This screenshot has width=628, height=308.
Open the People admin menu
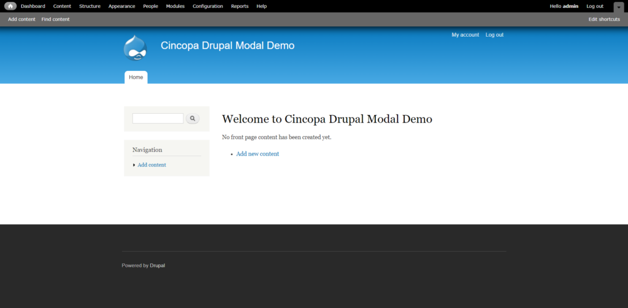click(151, 6)
